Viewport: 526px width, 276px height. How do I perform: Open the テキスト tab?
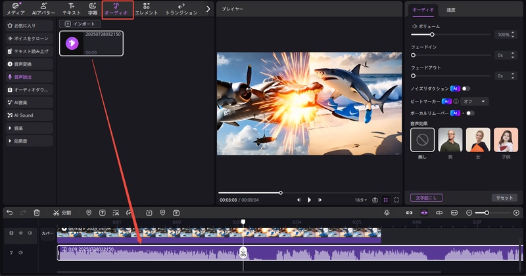(x=72, y=9)
